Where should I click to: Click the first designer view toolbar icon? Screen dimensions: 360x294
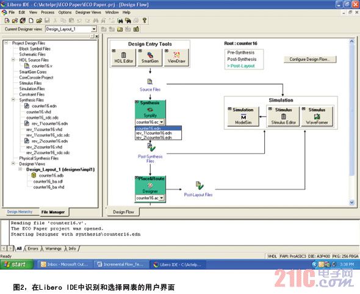point(104,29)
